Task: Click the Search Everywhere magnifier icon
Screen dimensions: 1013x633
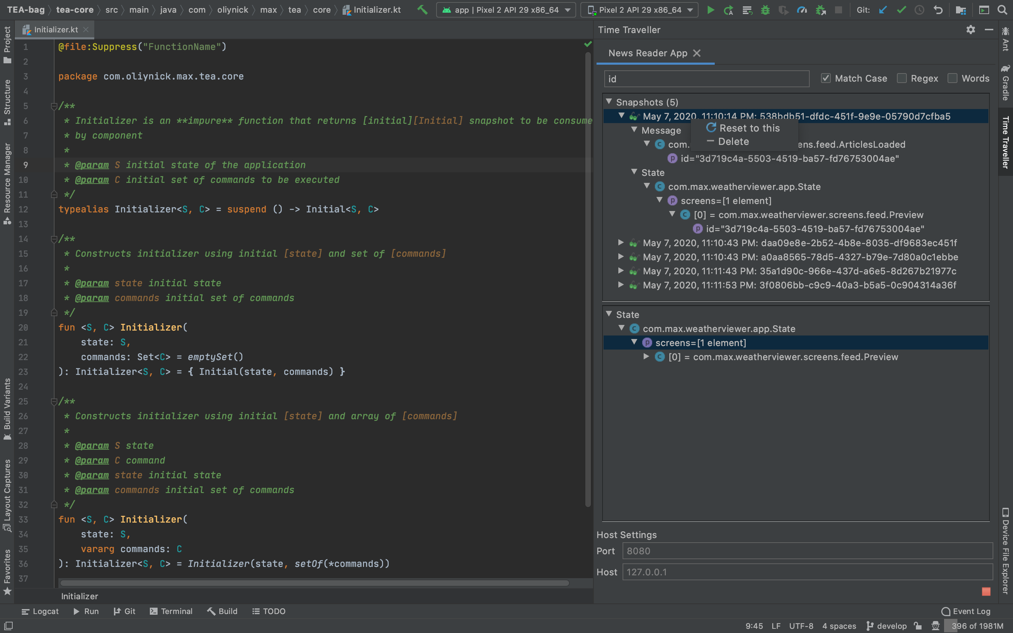Action: pos(1002,9)
